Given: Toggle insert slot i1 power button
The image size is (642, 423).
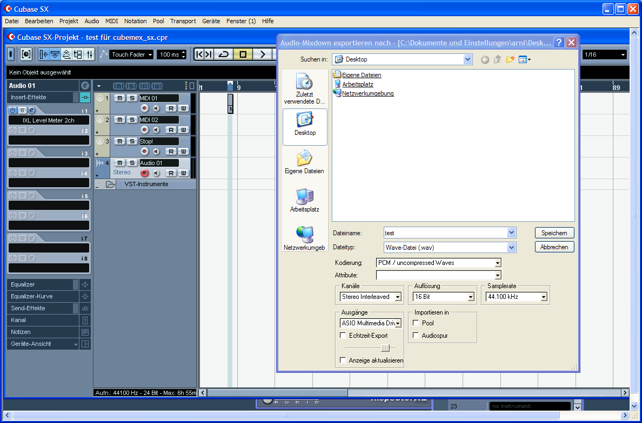Looking at the screenshot, I should 12,111.
